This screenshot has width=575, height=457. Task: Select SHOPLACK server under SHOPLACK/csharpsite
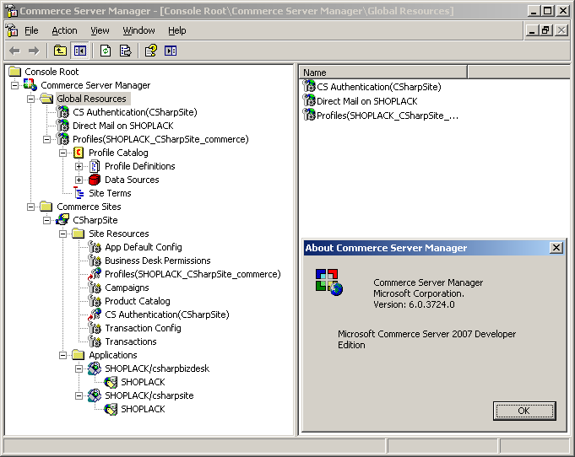tap(143, 409)
